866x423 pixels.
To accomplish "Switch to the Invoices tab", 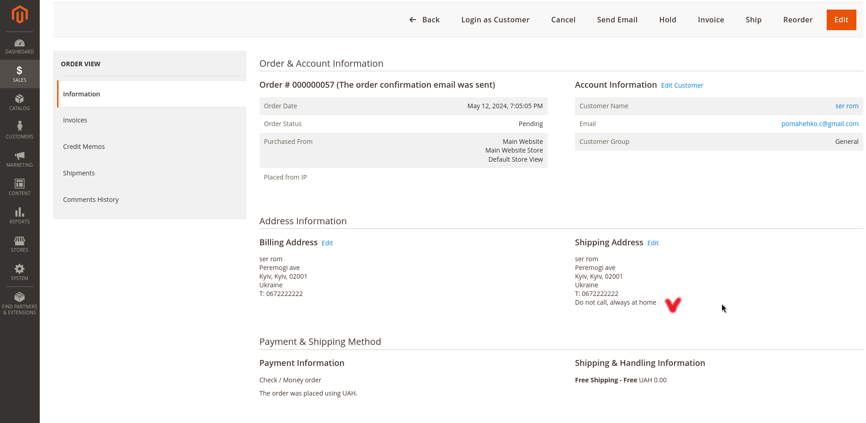I will (x=75, y=120).
